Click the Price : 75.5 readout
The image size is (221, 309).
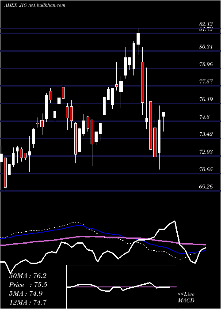coord(28,285)
